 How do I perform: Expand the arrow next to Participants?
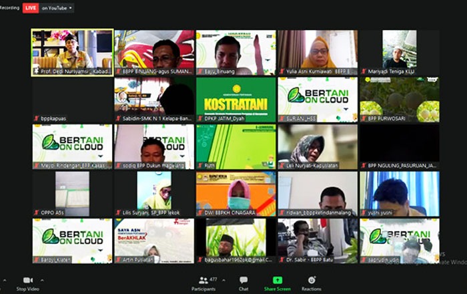tap(225, 280)
